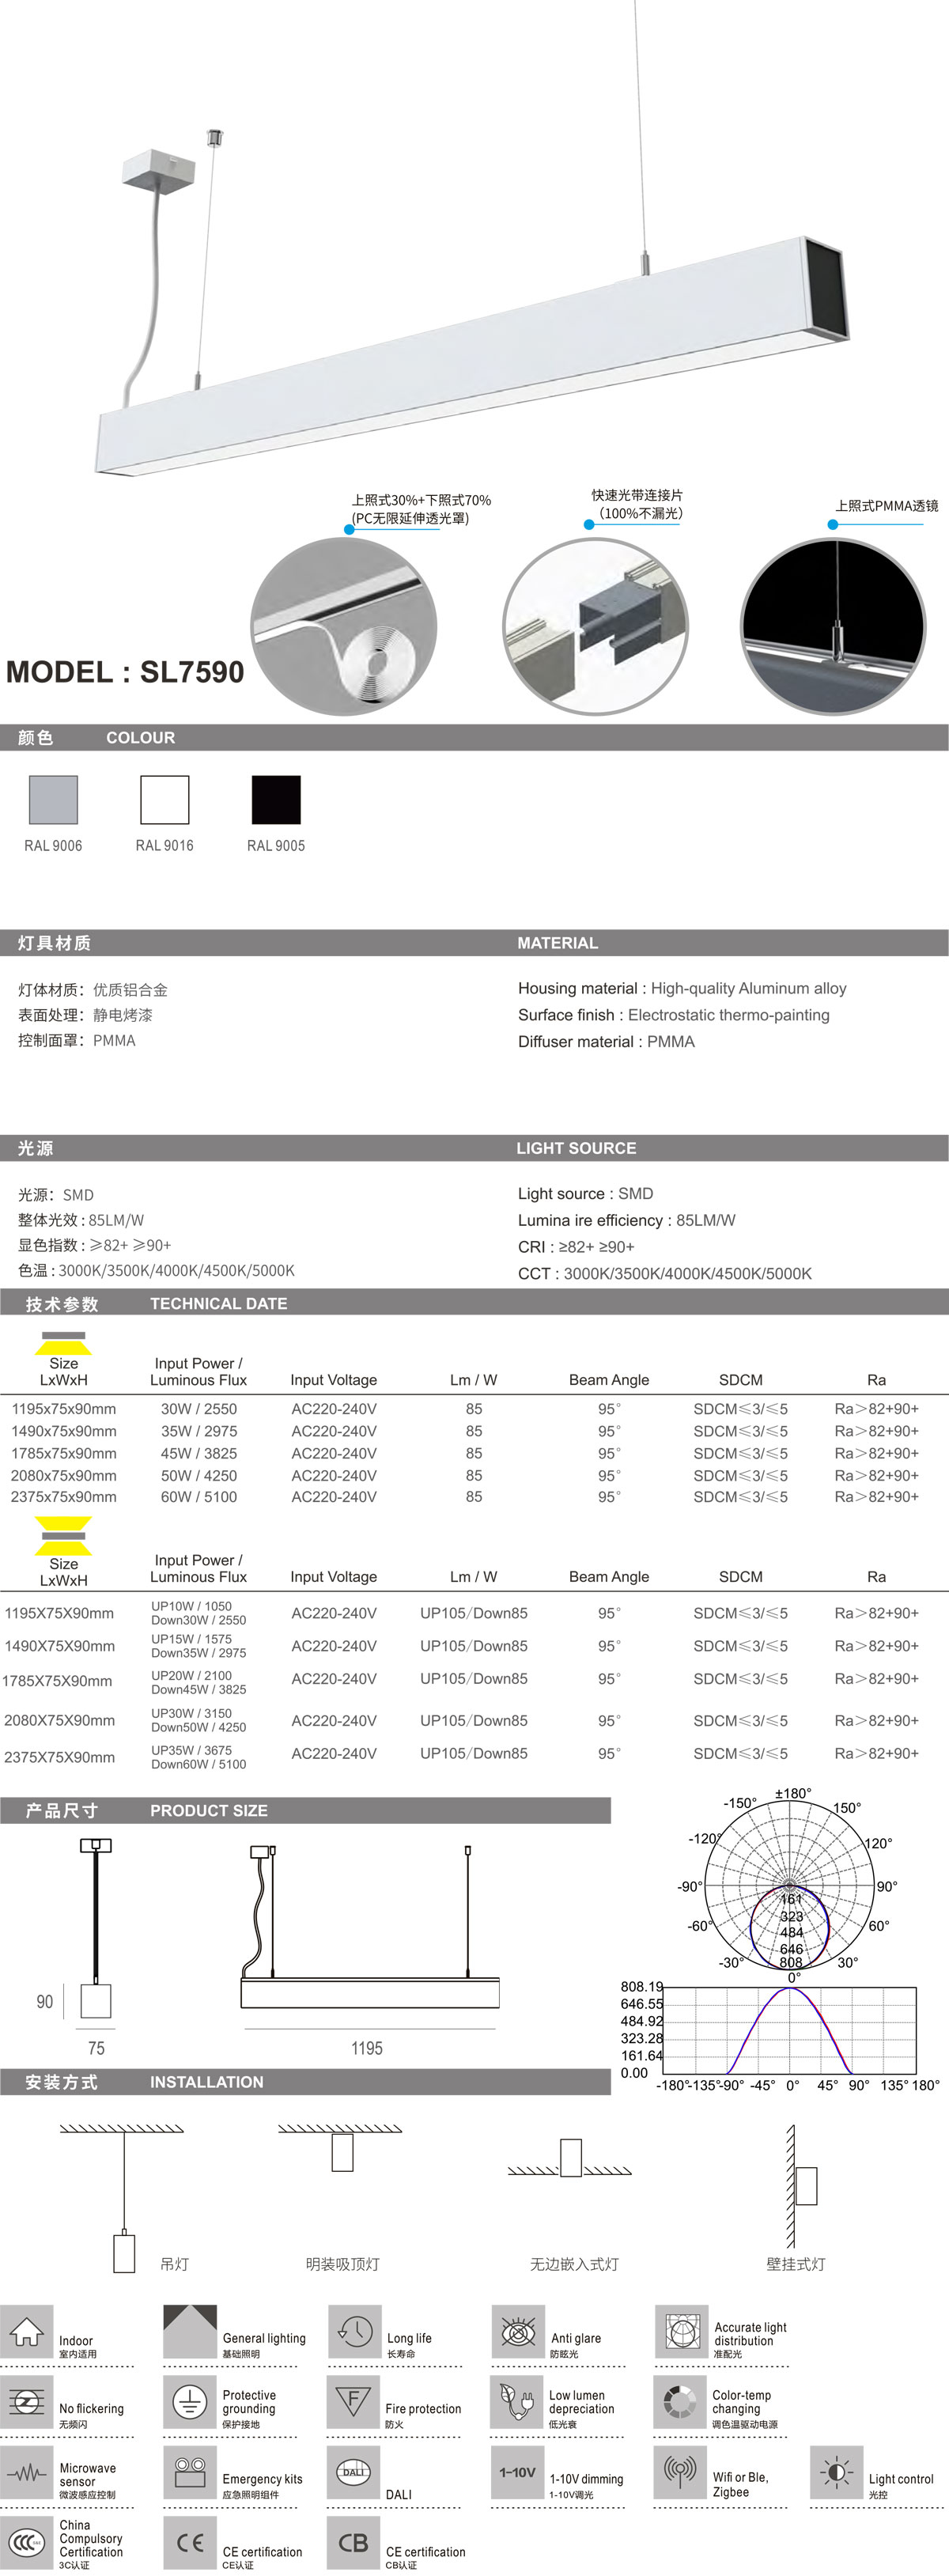The image size is (949, 2576).
Task: Click the 1-10V dimming icon
Action: tap(518, 2473)
